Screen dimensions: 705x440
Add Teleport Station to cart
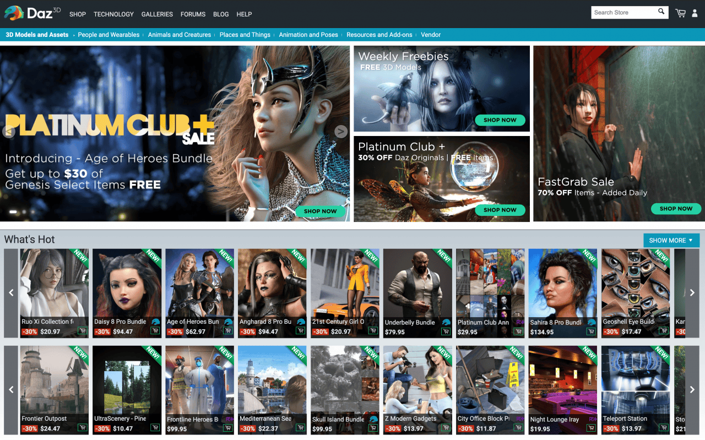pos(664,428)
